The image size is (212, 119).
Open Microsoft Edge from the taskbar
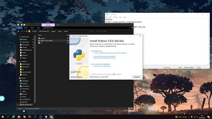coord(13,117)
